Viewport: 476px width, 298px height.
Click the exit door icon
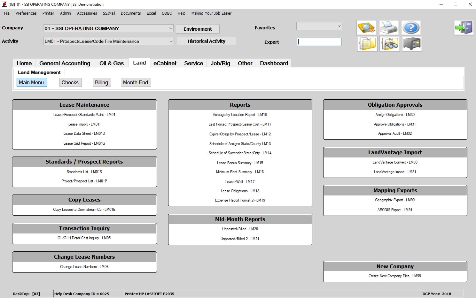point(464,27)
